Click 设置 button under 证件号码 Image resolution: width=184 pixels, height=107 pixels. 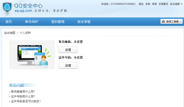point(68,66)
